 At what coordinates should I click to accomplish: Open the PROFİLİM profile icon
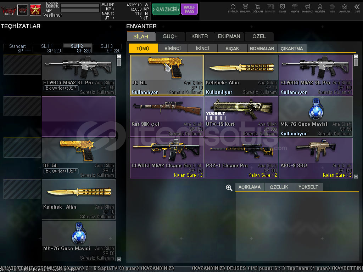(x=320, y=8)
